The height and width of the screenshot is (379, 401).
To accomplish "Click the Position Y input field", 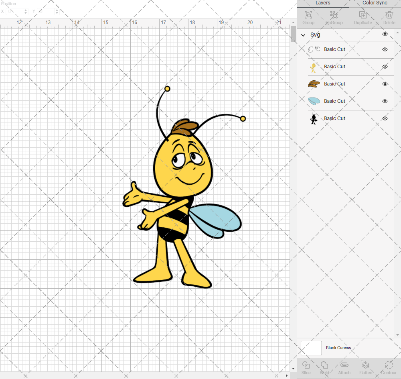I will pyautogui.click(x=46, y=12).
